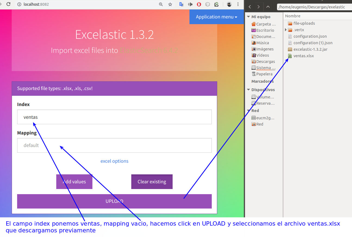Open the zoom magnifier in the address bar
Viewport: 352px width, 237px height.
(x=161, y=4)
